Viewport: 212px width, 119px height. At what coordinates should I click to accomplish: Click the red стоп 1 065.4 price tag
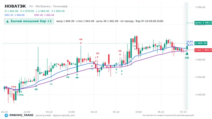tap(203, 50)
